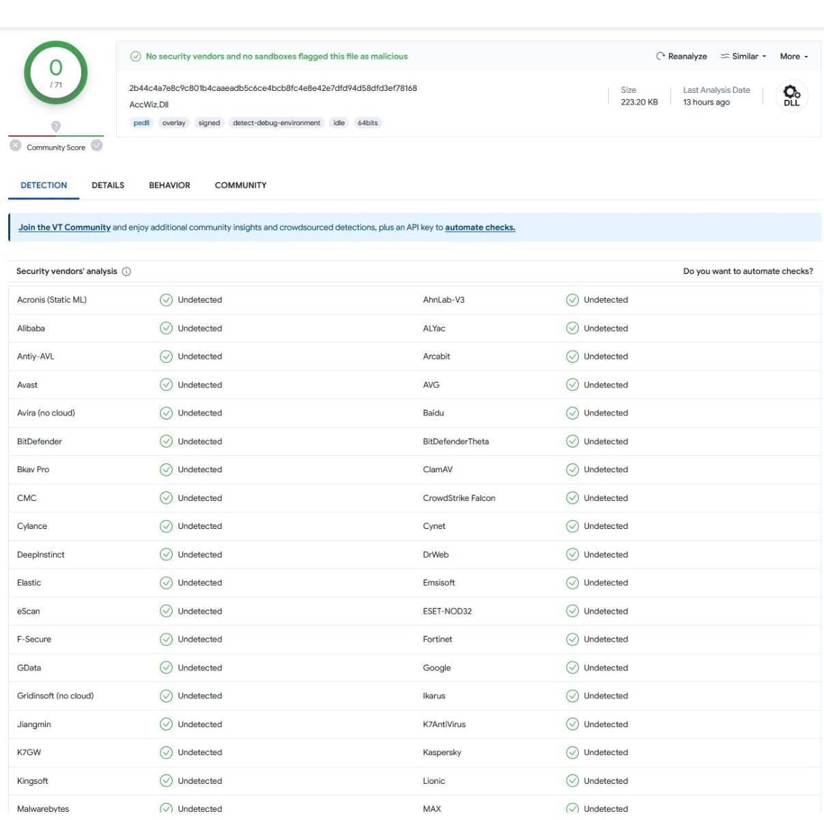The image size is (824, 820).
Task: Click the Reanalyze button label
Action: [x=687, y=56]
